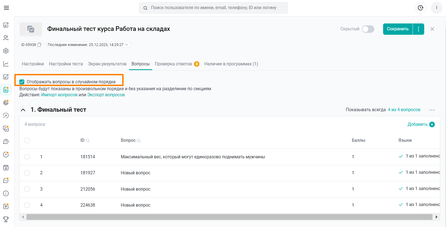
Task: Open the user avatar labeled I
Action: pos(437,8)
